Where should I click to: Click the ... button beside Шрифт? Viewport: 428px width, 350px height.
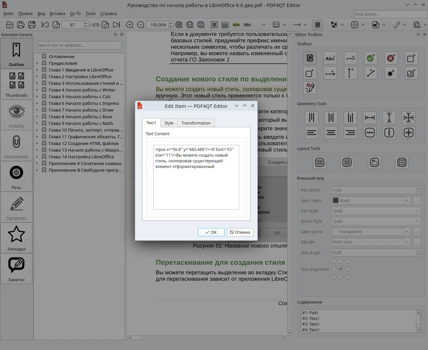[x=417, y=242]
